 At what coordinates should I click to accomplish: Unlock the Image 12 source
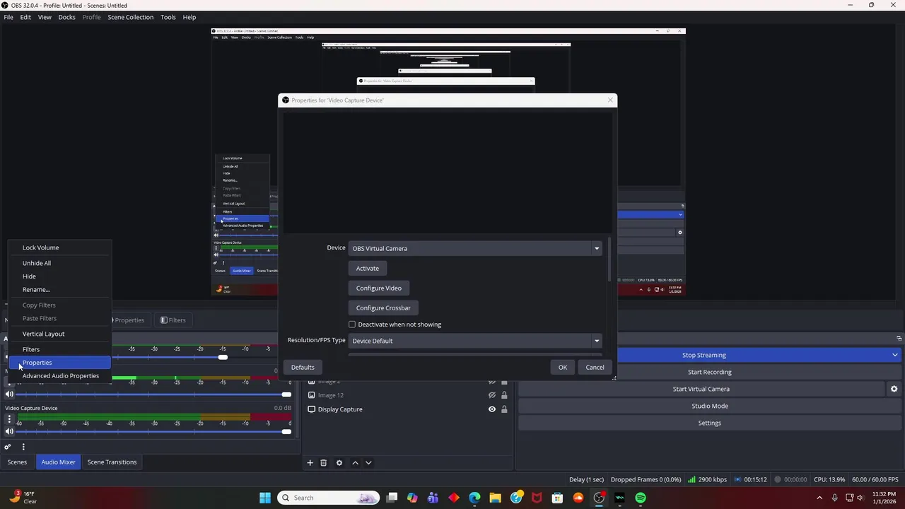[x=504, y=395]
